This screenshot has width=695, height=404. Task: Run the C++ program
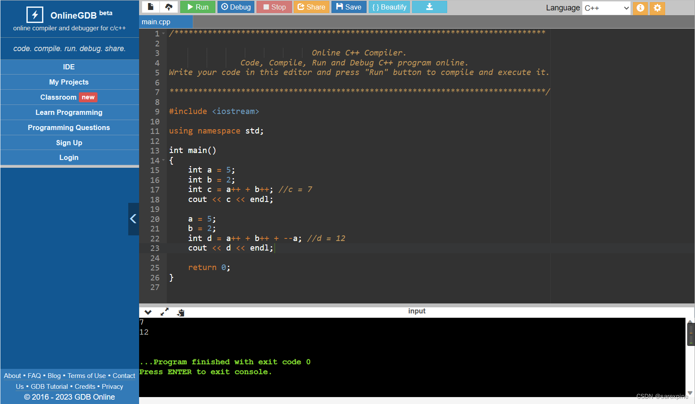tap(198, 7)
